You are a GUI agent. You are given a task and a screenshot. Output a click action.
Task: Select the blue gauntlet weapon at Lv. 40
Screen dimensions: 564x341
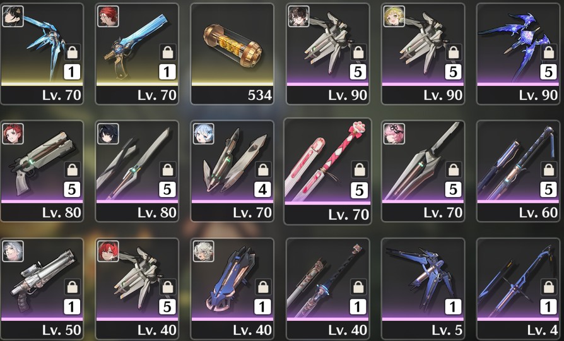[x=232, y=289]
